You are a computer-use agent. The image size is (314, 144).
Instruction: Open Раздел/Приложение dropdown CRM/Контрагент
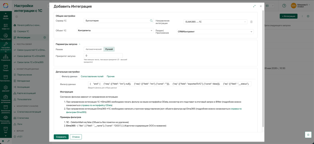point(215,32)
